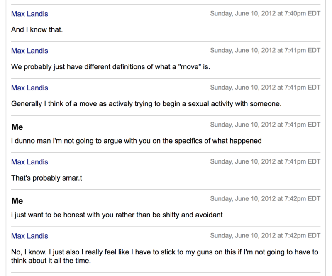
Task: Click message about different definitions of "move"
Action: tap(111, 67)
